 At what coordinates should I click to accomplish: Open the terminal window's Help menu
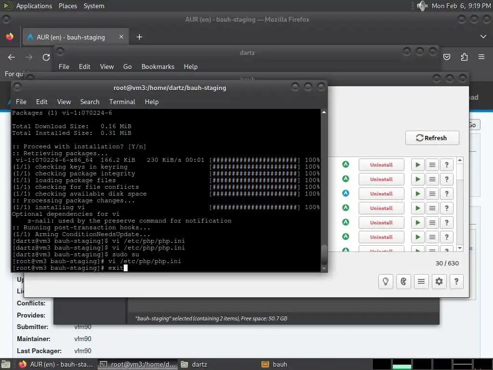[152, 102]
